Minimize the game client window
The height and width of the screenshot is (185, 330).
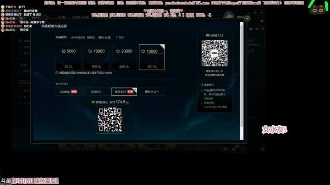(x=249, y=13)
